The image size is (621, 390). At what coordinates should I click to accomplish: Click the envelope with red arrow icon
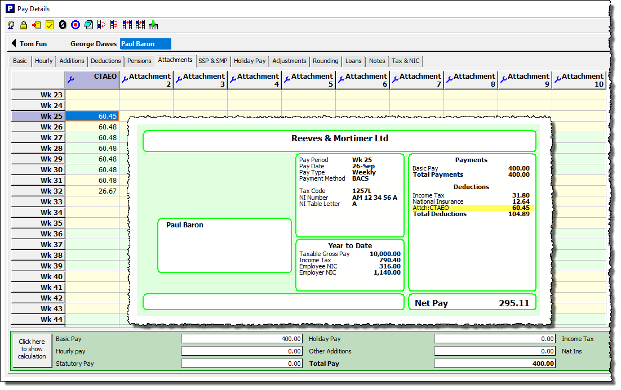37,25
